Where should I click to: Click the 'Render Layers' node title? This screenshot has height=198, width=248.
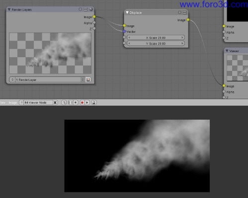[21, 10]
